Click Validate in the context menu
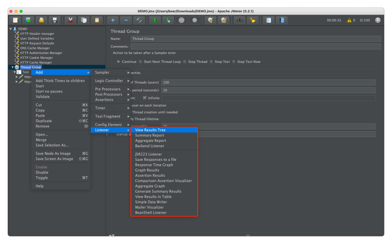The image size is (392, 244). 61,97
